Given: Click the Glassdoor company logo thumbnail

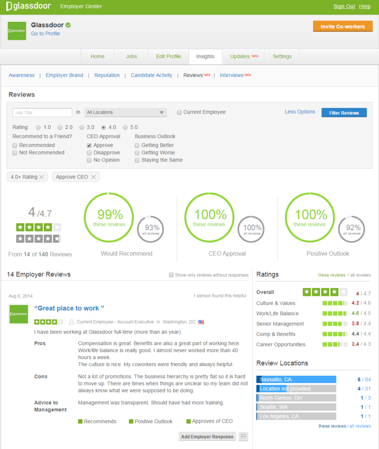Looking at the screenshot, I should 17,31.
